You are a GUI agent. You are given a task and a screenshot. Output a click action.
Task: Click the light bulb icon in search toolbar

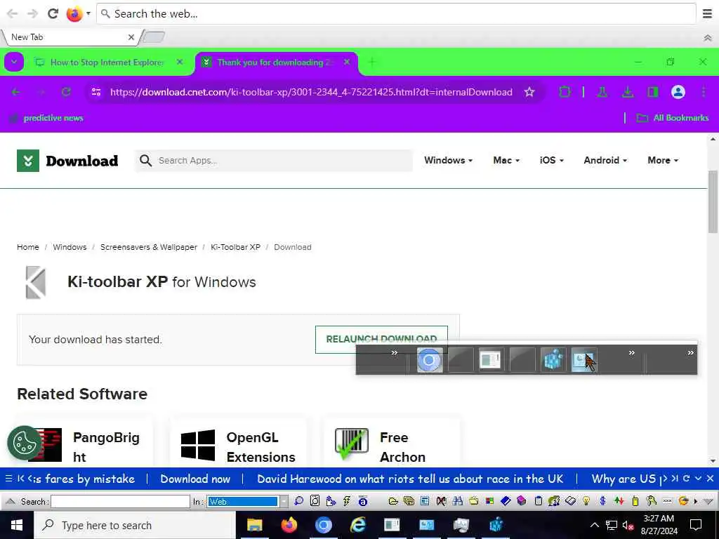(586, 501)
